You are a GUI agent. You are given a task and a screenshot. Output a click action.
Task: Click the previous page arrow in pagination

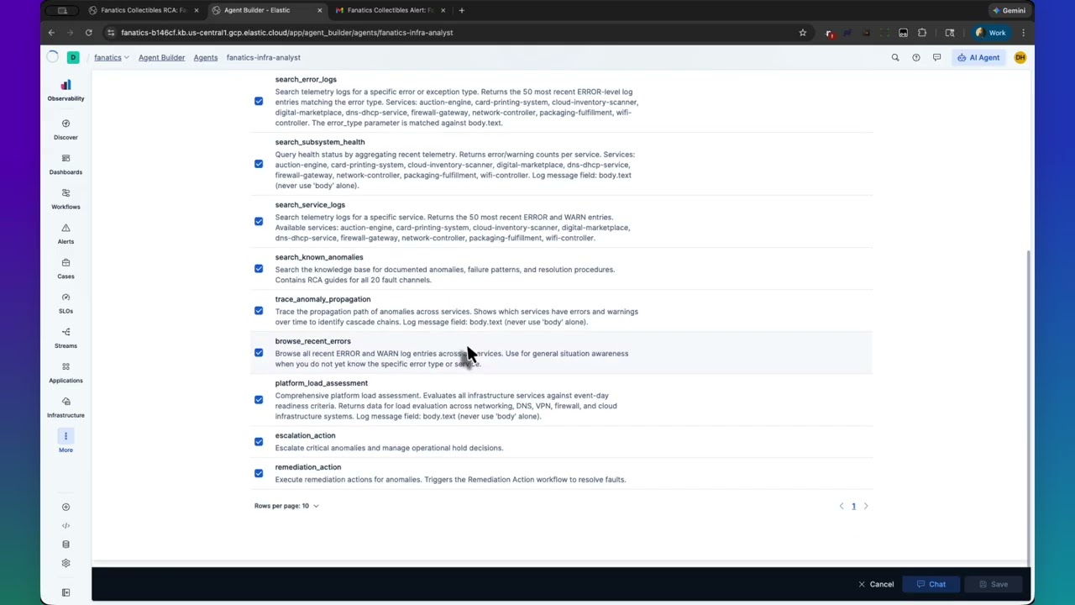(x=842, y=506)
